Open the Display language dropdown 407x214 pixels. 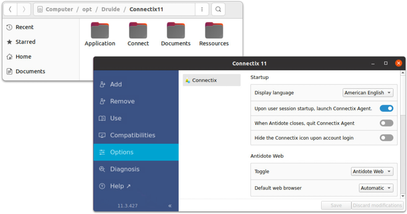pyautogui.click(x=368, y=93)
